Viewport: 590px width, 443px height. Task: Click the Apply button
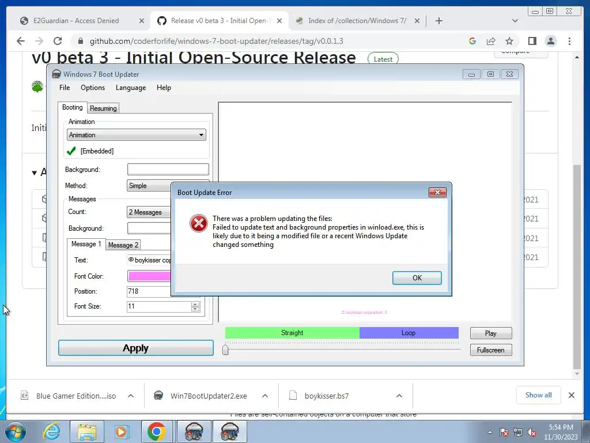[136, 348]
